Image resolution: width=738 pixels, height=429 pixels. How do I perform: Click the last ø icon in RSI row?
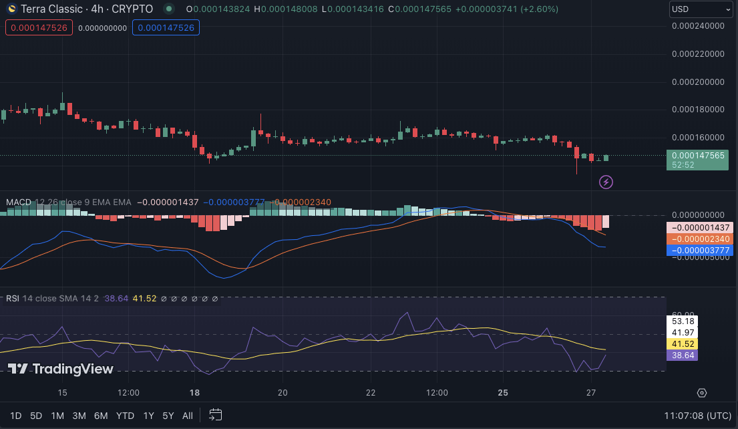tap(214, 299)
